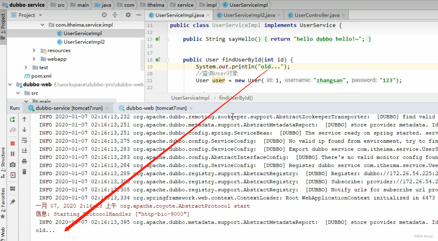The image size is (438, 241).
Task: Click src in navigation breadcrumb
Action: tap(57, 5)
